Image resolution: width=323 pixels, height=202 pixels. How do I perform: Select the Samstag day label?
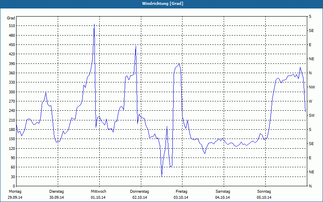[x=223, y=191]
